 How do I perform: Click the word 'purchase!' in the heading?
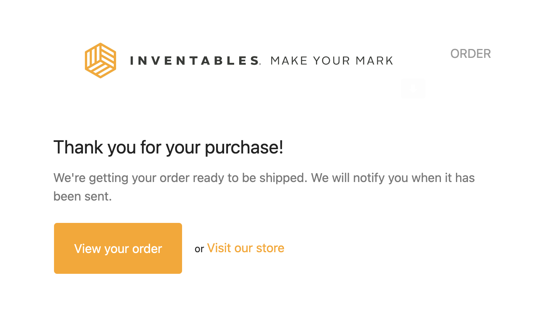click(244, 147)
